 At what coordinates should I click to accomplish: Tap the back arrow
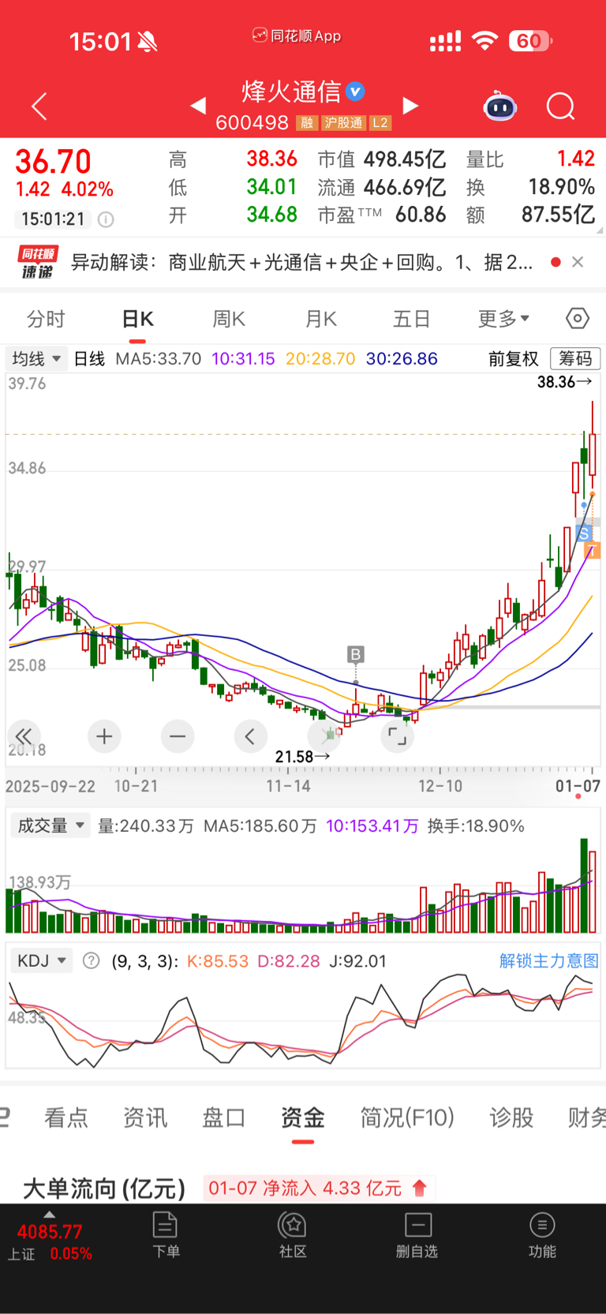pos(39,106)
